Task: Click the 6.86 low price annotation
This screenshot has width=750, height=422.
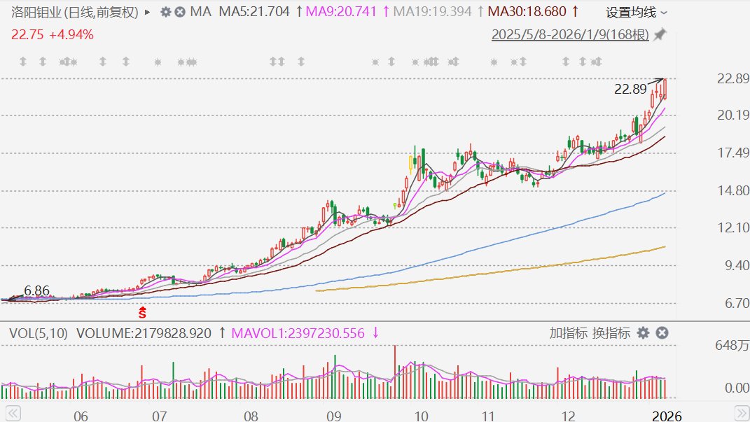Action: click(x=37, y=290)
